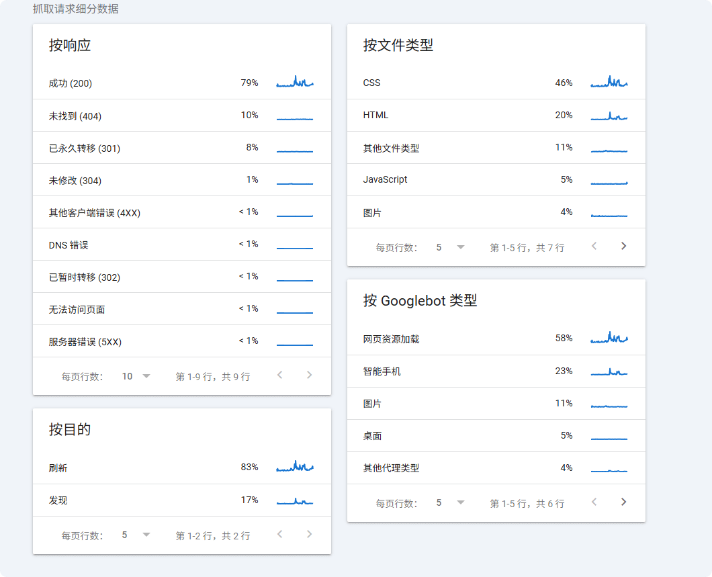
Task: Go to next page in 按目的 card
Action: (309, 534)
